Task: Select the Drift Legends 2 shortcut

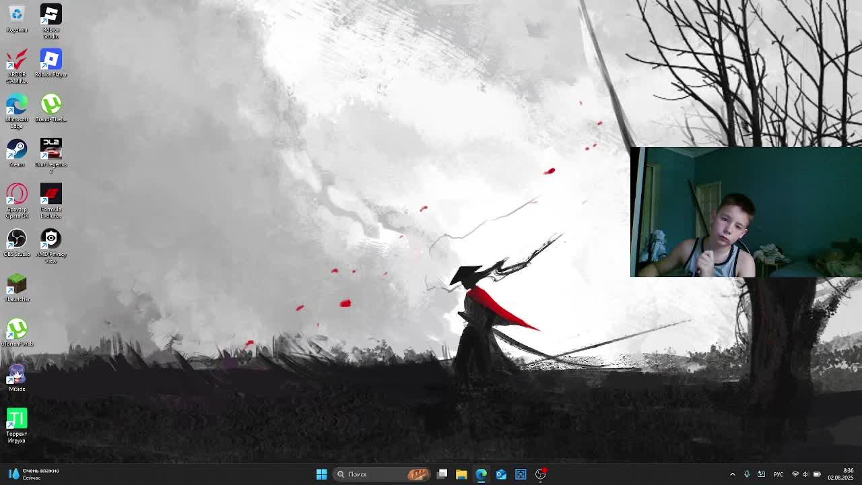Action: point(51,156)
